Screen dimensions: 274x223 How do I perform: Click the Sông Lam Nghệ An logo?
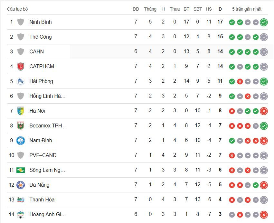(x=21, y=170)
